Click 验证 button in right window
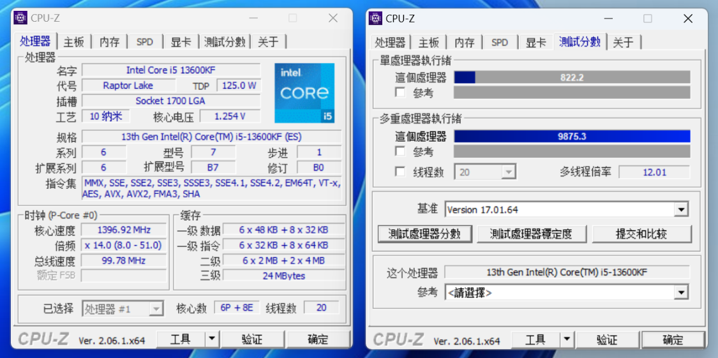 (607, 339)
